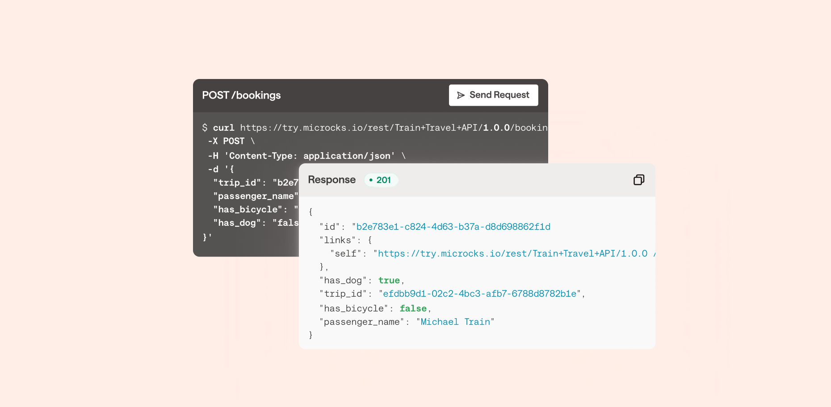
Task: Click the paper plane icon on Send Request
Action: click(x=462, y=95)
